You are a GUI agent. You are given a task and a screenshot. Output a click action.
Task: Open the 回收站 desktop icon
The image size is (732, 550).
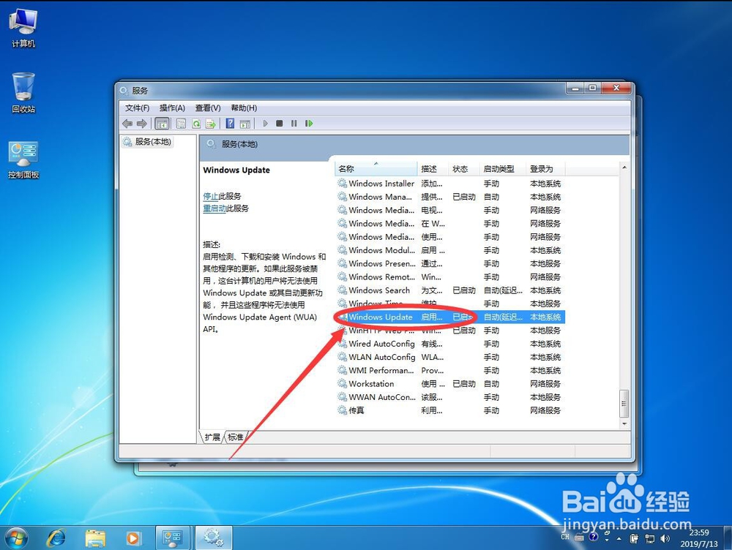[23, 93]
